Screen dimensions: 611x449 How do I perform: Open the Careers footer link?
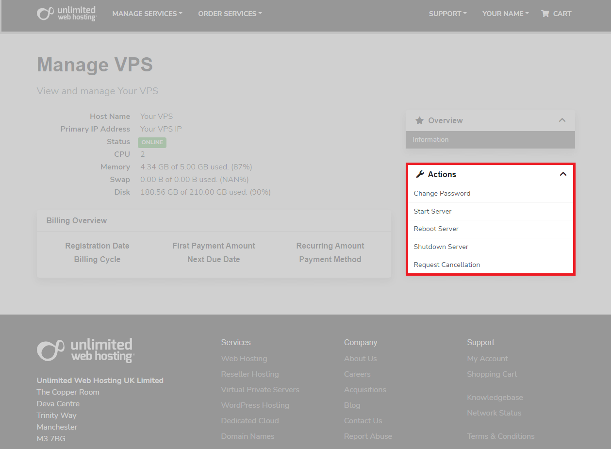pyautogui.click(x=357, y=374)
